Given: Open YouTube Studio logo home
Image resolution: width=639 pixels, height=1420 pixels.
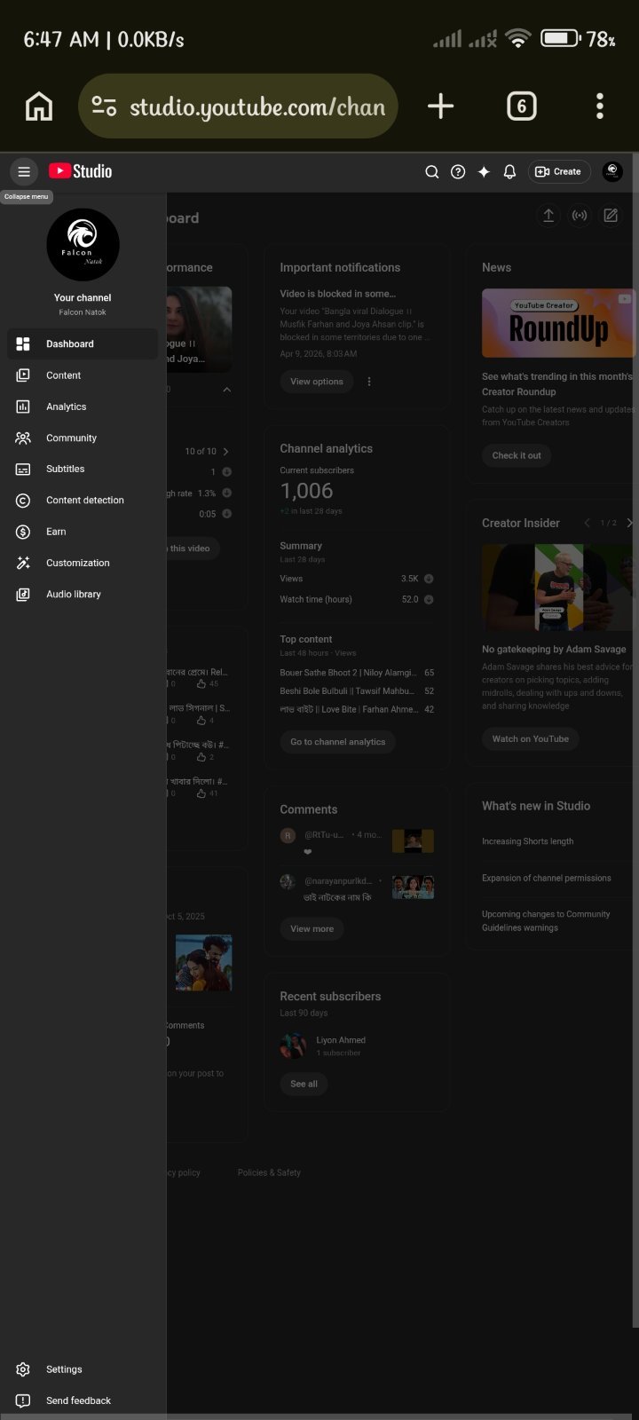Looking at the screenshot, I should [80, 171].
